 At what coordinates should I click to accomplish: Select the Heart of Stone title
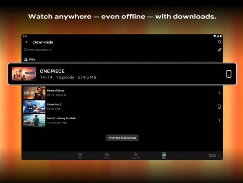(x=55, y=91)
